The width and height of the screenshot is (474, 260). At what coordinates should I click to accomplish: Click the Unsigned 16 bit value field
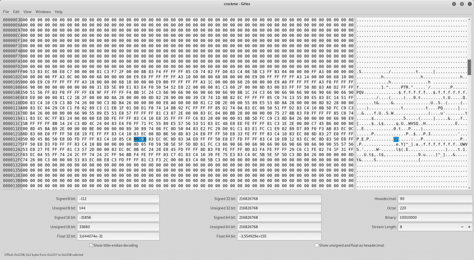click(118, 227)
